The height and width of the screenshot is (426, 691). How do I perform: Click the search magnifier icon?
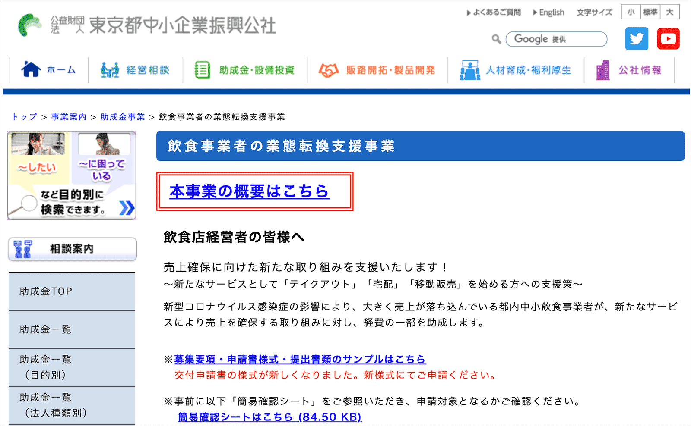tap(496, 39)
